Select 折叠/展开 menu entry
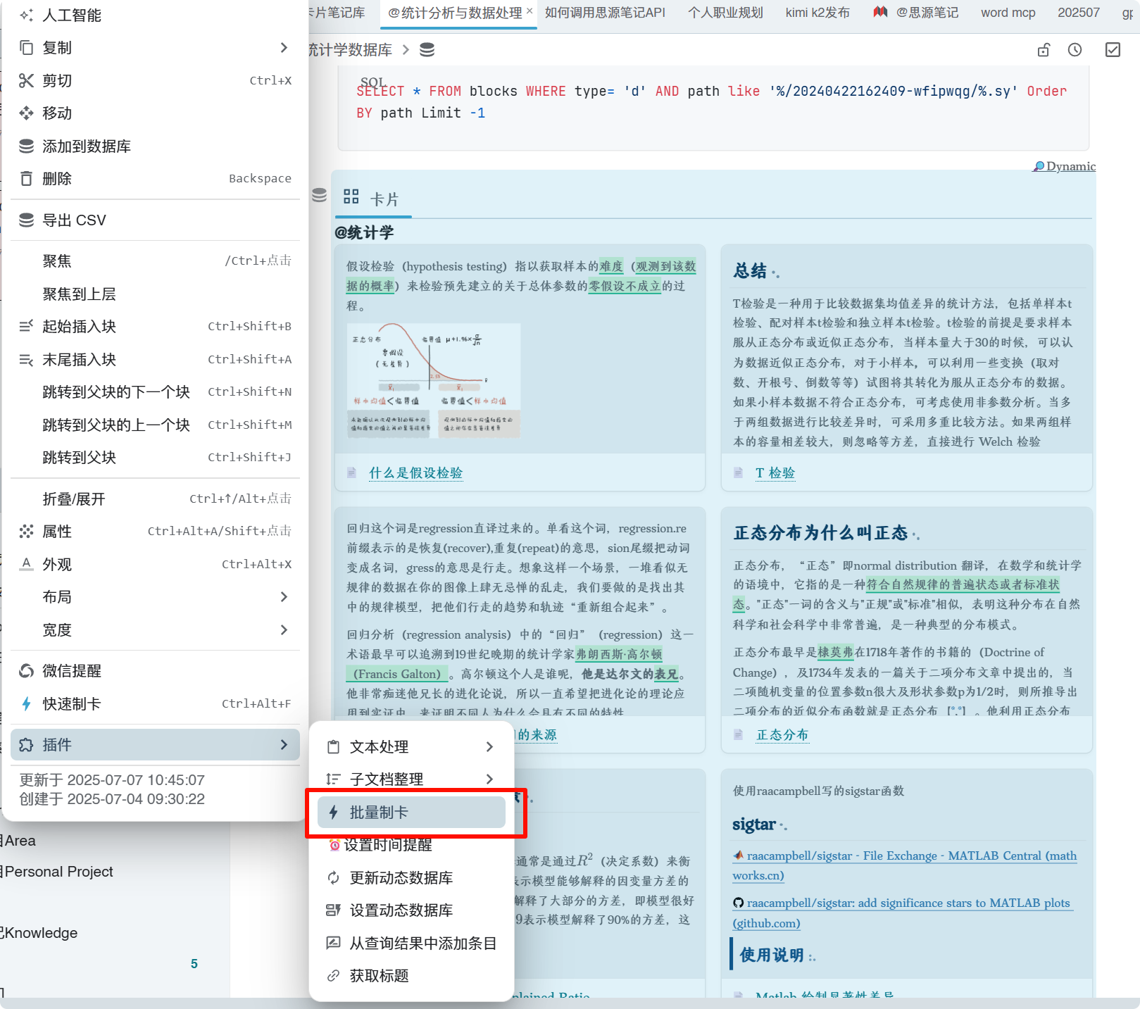The height and width of the screenshot is (1009, 1140). click(155, 499)
